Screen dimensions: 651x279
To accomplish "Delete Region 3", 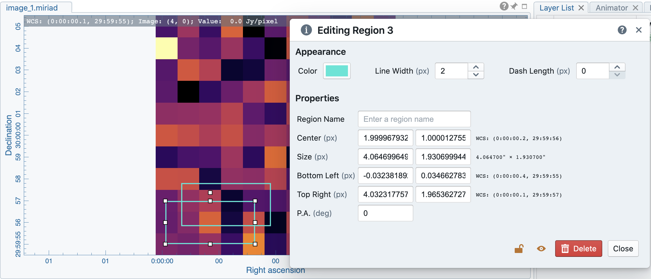I will click(578, 249).
